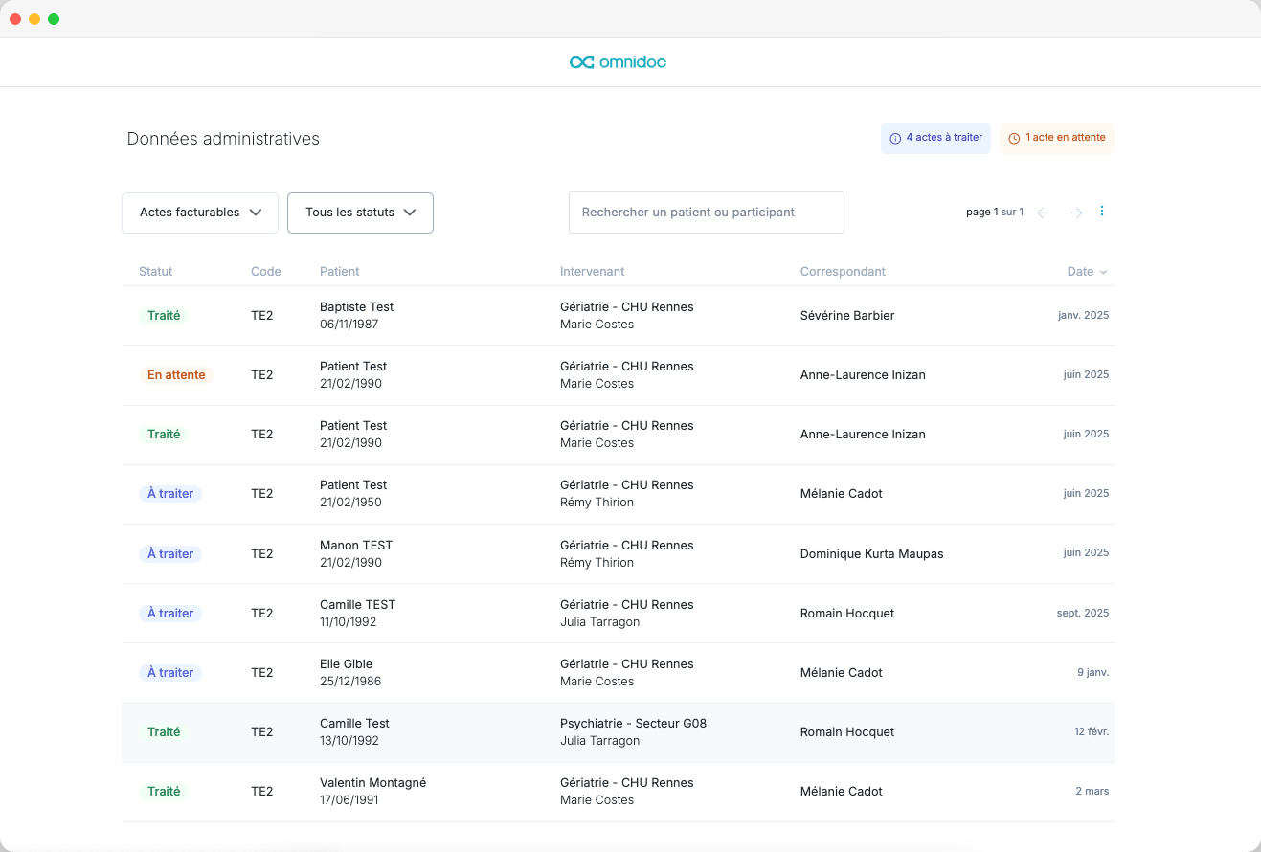1261x852 pixels.
Task: Open Valentin Montagné record
Action: tap(618, 792)
